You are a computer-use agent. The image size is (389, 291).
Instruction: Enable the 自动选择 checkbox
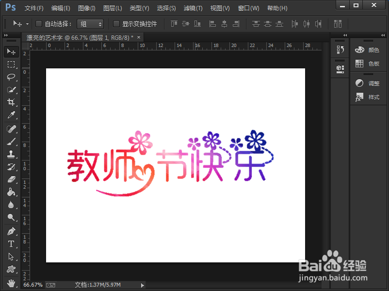pos(39,24)
